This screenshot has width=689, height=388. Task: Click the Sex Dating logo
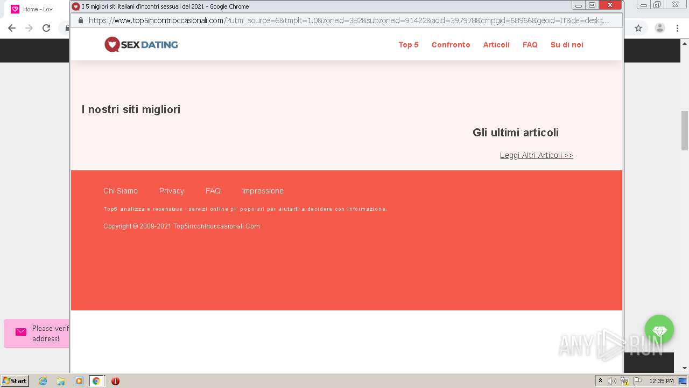pyautogui.click(x=141, y=45)
